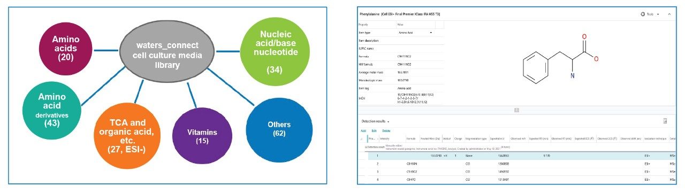Click the Expected RT (min) column header
The height and width of the screenshot is (193, 685).
(x=539, y=138)
